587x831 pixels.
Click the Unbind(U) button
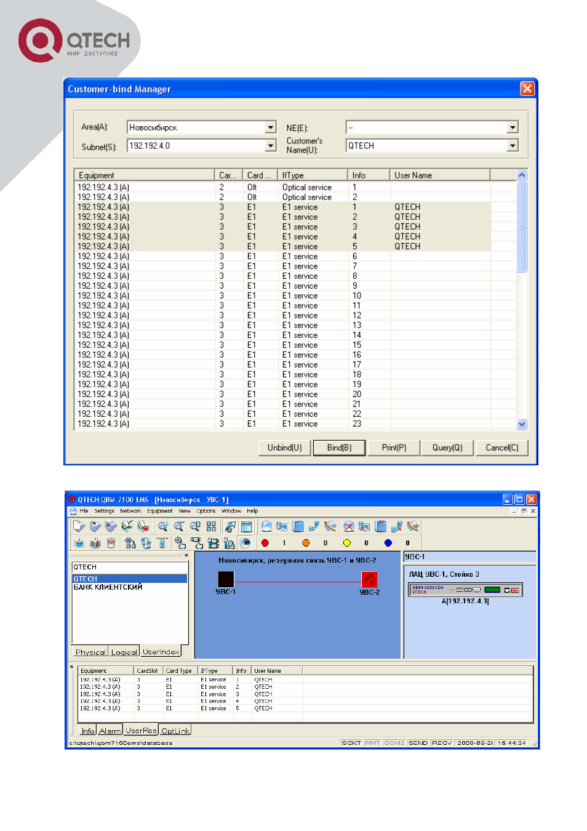pyautogui.click(x=284, y=448)
